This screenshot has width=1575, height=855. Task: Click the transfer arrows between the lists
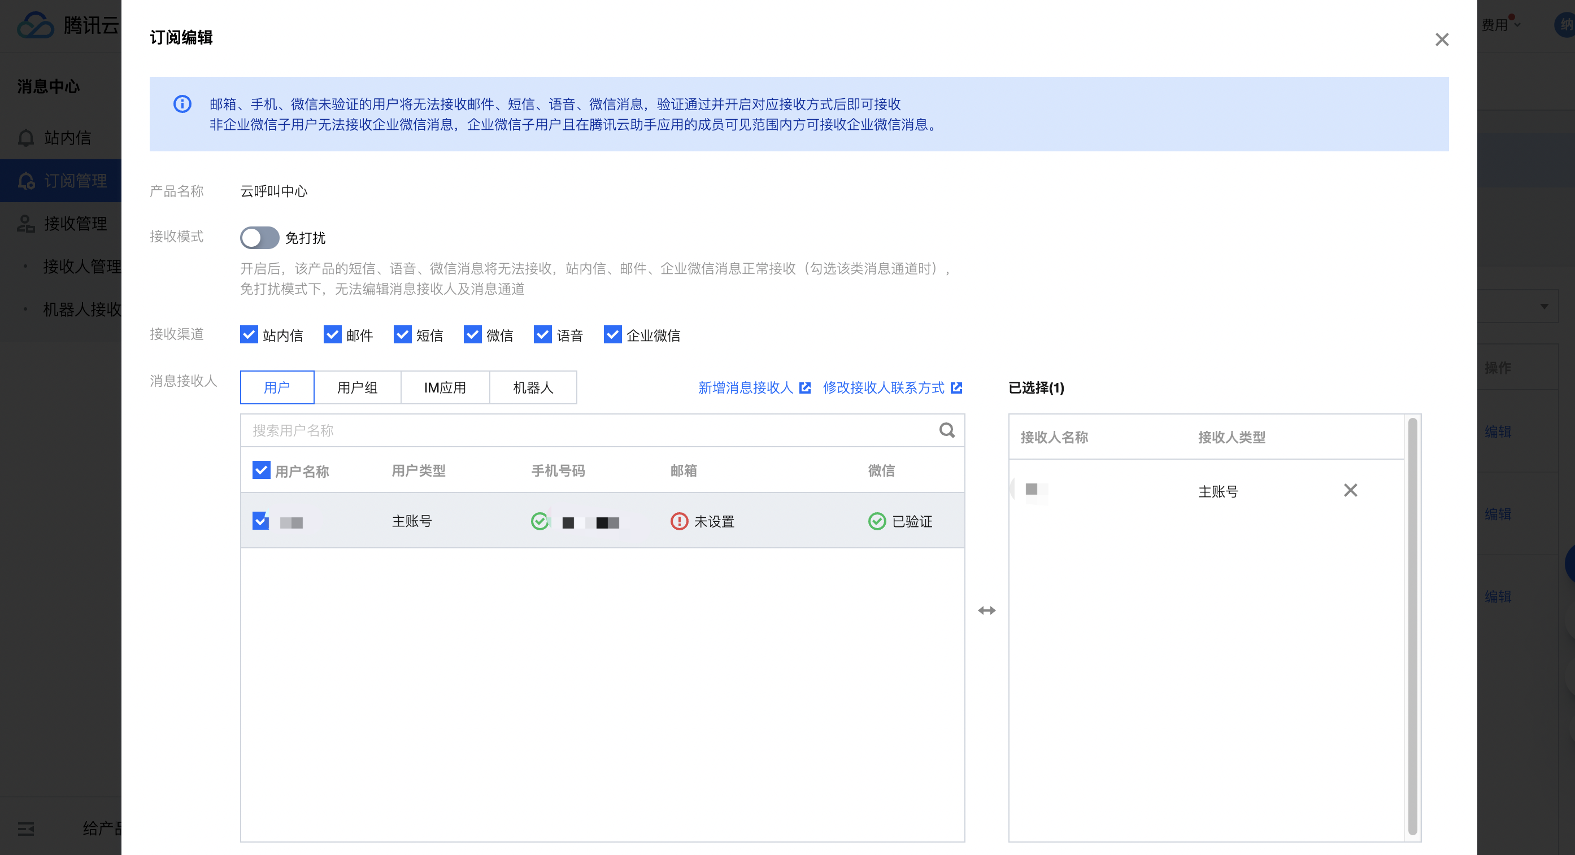pos(987,610)
